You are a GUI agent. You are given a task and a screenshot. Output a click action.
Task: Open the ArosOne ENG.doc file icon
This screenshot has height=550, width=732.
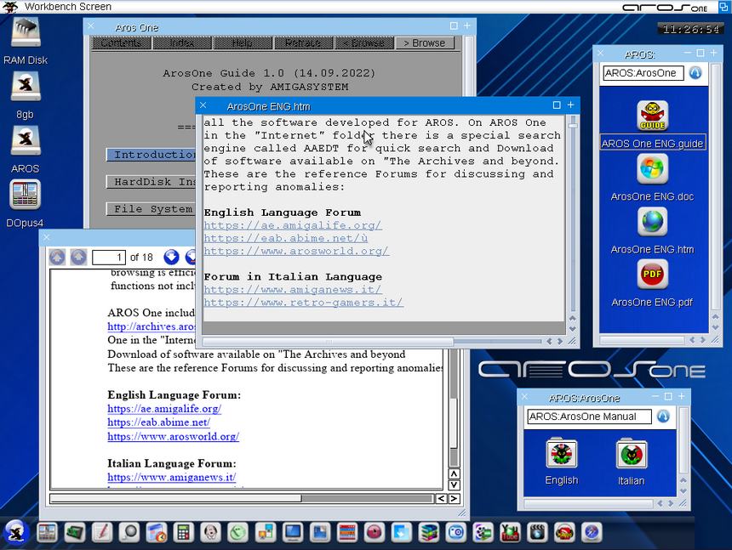(x=652, y=169)
